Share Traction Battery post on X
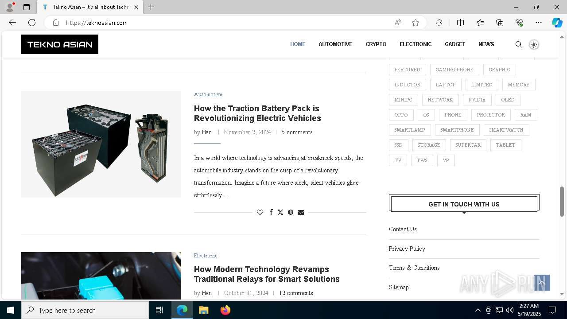 click(x=280, y=212)
